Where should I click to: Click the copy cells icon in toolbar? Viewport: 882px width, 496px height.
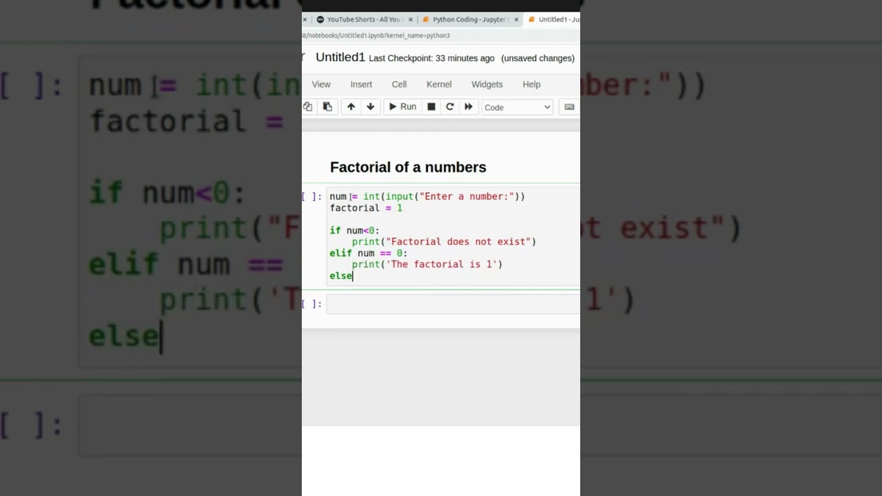(307, 107)
